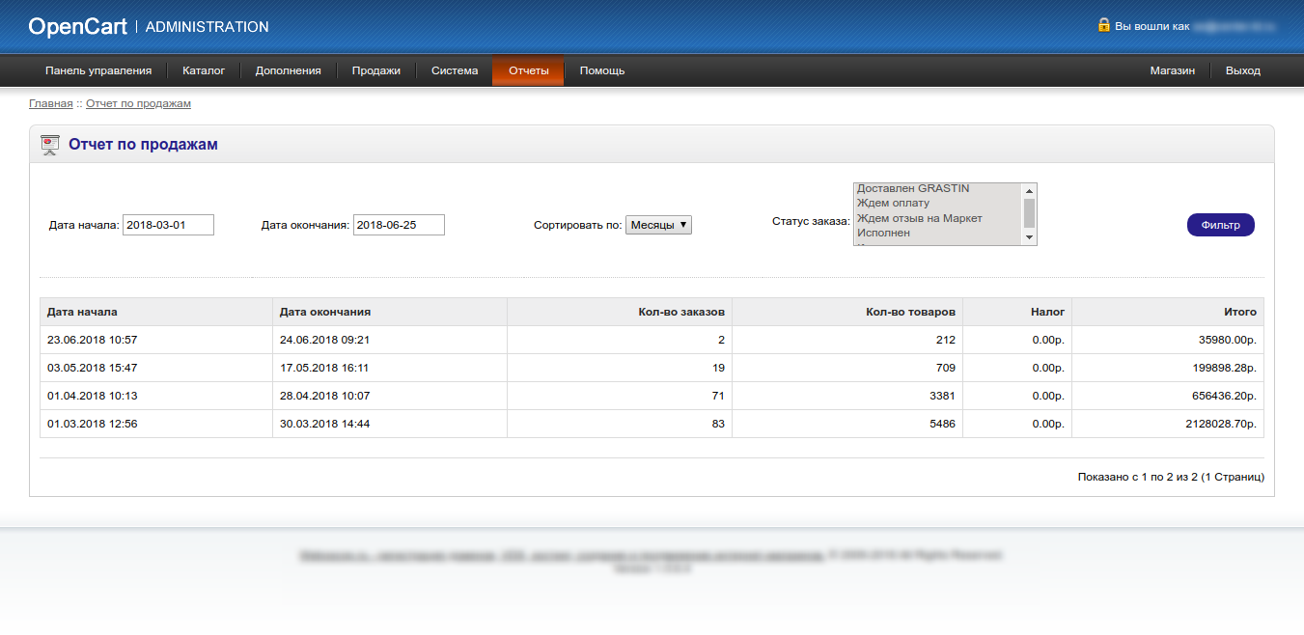Click cell 01.03.2018 12:56
The height and width of the screenshot is (635, 1304).
tap(156, 424)
